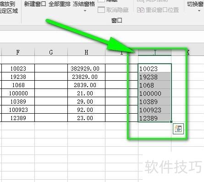Open Switch Windows 切换窗口 dropdown
204x182 pixels.
(x=195, y=6)
